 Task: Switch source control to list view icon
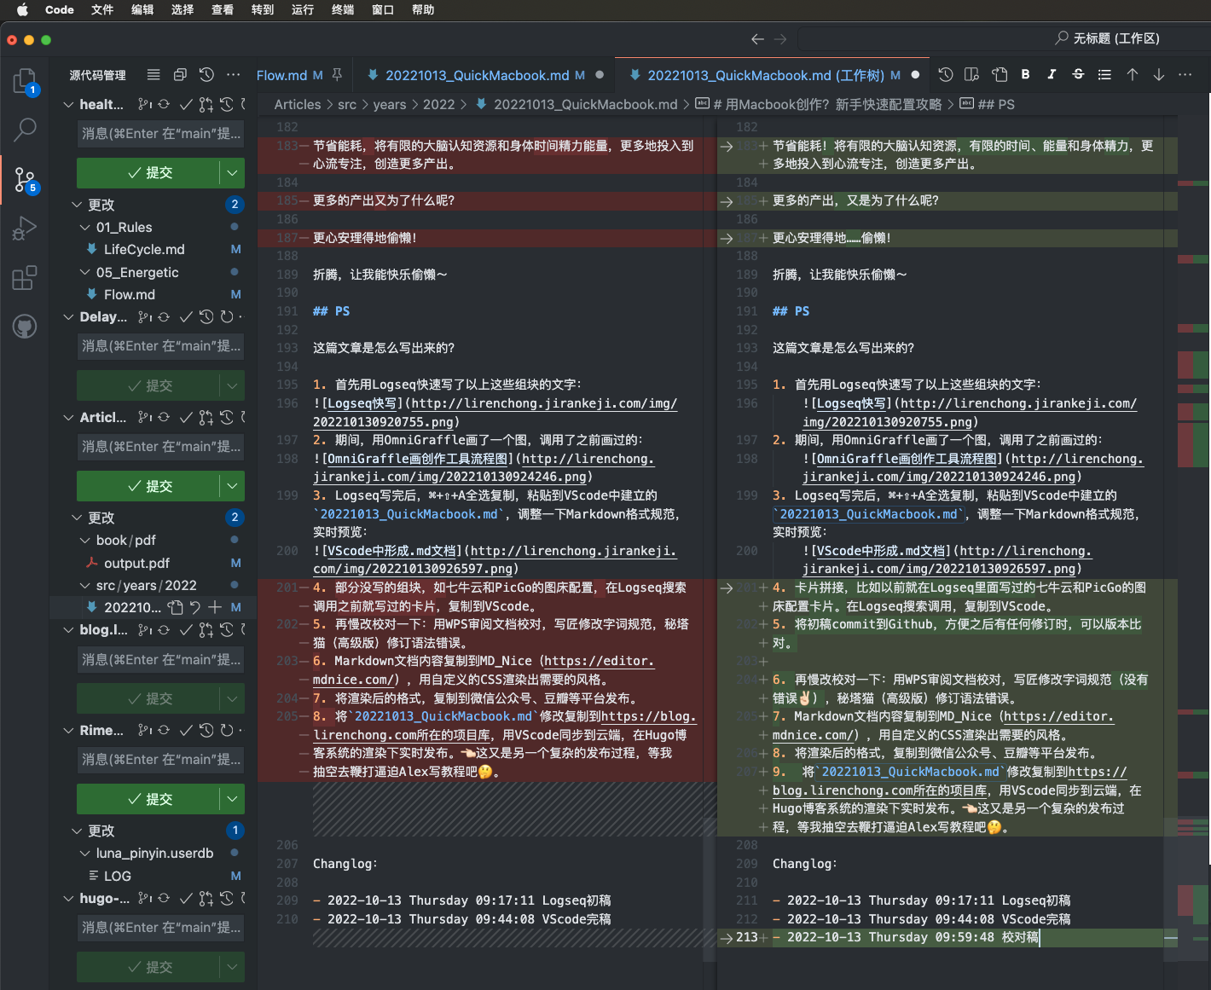click(x=154, y=75)
